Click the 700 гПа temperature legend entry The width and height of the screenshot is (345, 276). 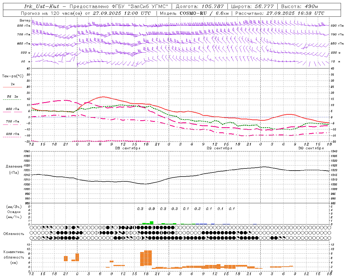(13, 122)
